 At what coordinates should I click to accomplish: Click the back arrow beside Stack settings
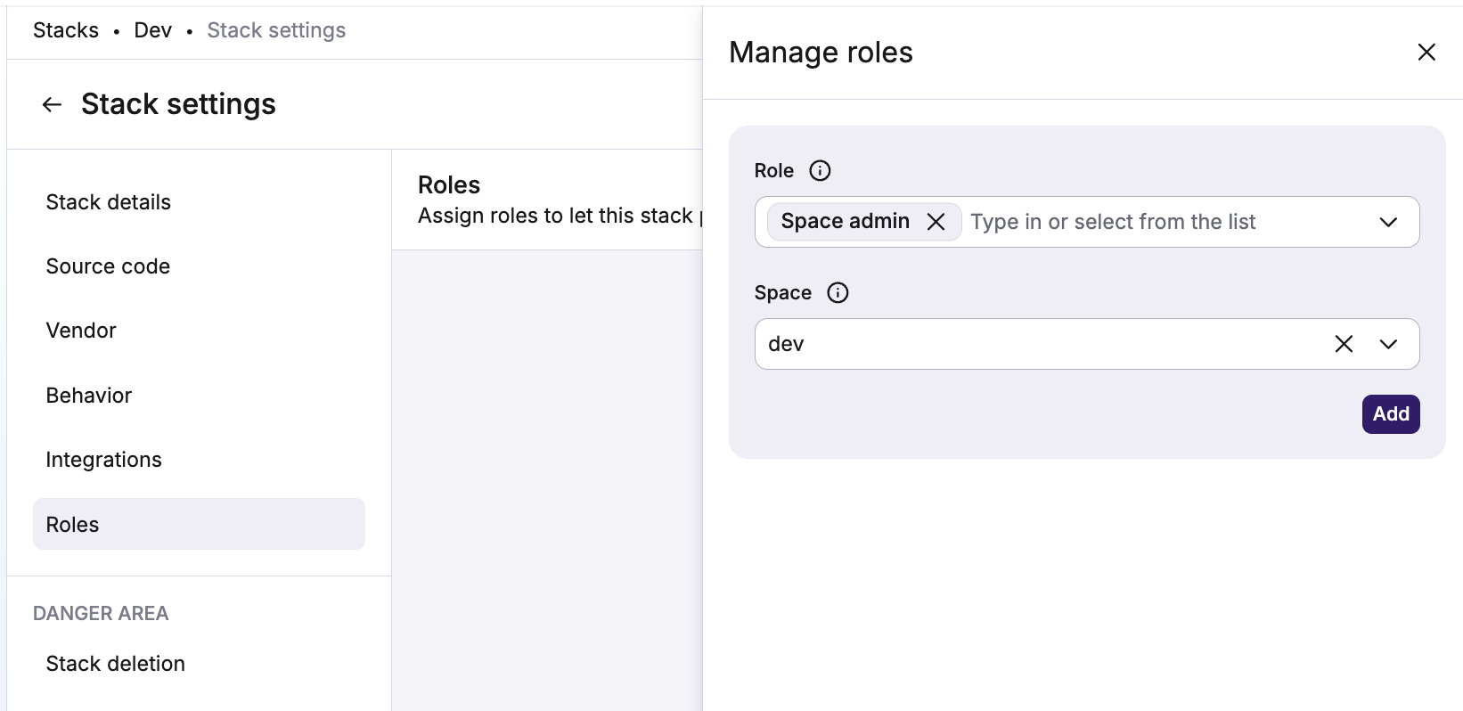(52, 105)
